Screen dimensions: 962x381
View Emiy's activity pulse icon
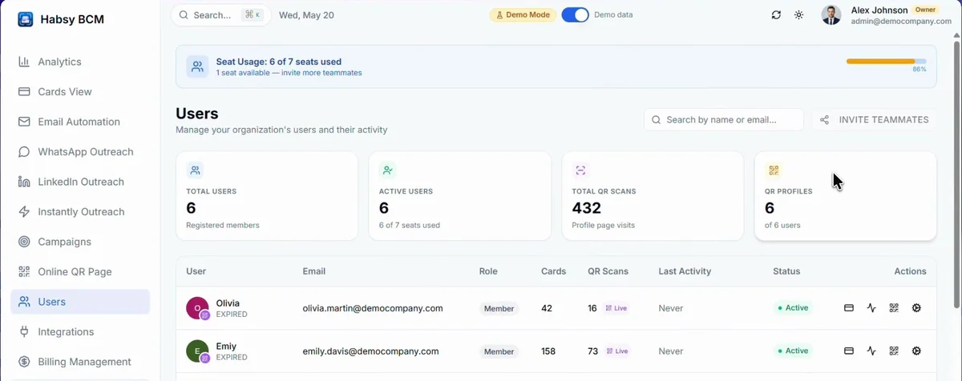871,351
